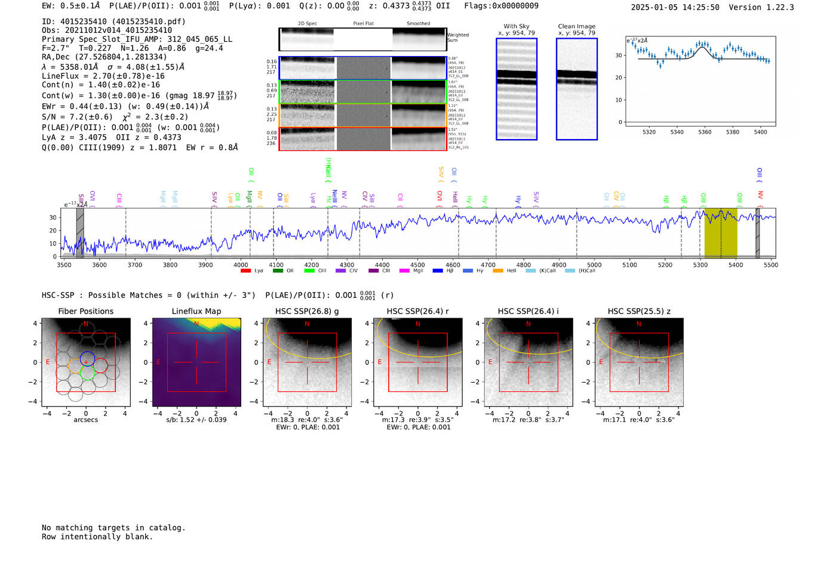The height and width of the screenshot is (569, 836).
Task: Open the Lineflux Map image
Action: (196, 362)
